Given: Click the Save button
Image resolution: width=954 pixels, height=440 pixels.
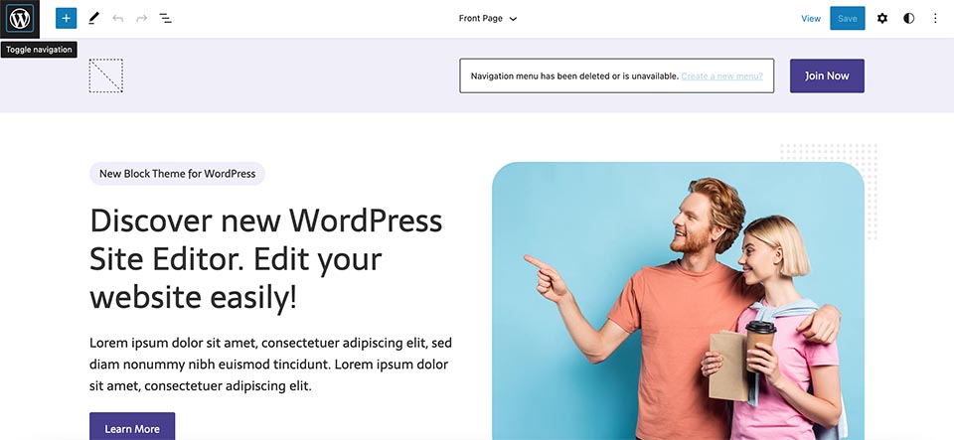Looking at the screenshot, I should 847,19.
